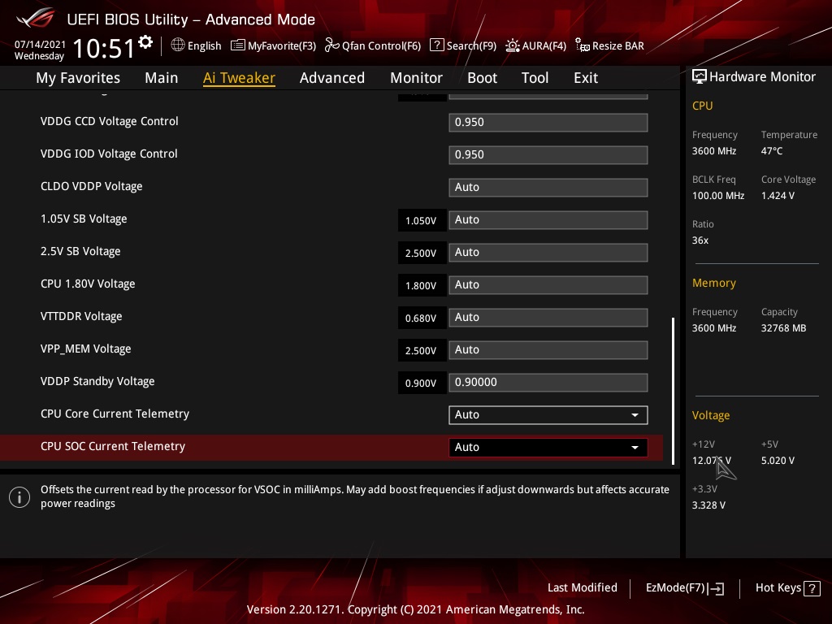Open the clock settings gear icon
The image size is (832, 624).
pyautogui.click(x=145, y=42)
